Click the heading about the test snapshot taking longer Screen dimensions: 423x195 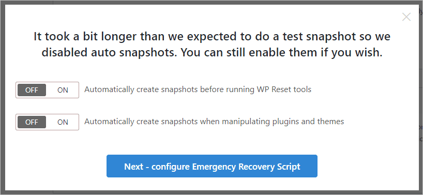(x=212, y=44)
